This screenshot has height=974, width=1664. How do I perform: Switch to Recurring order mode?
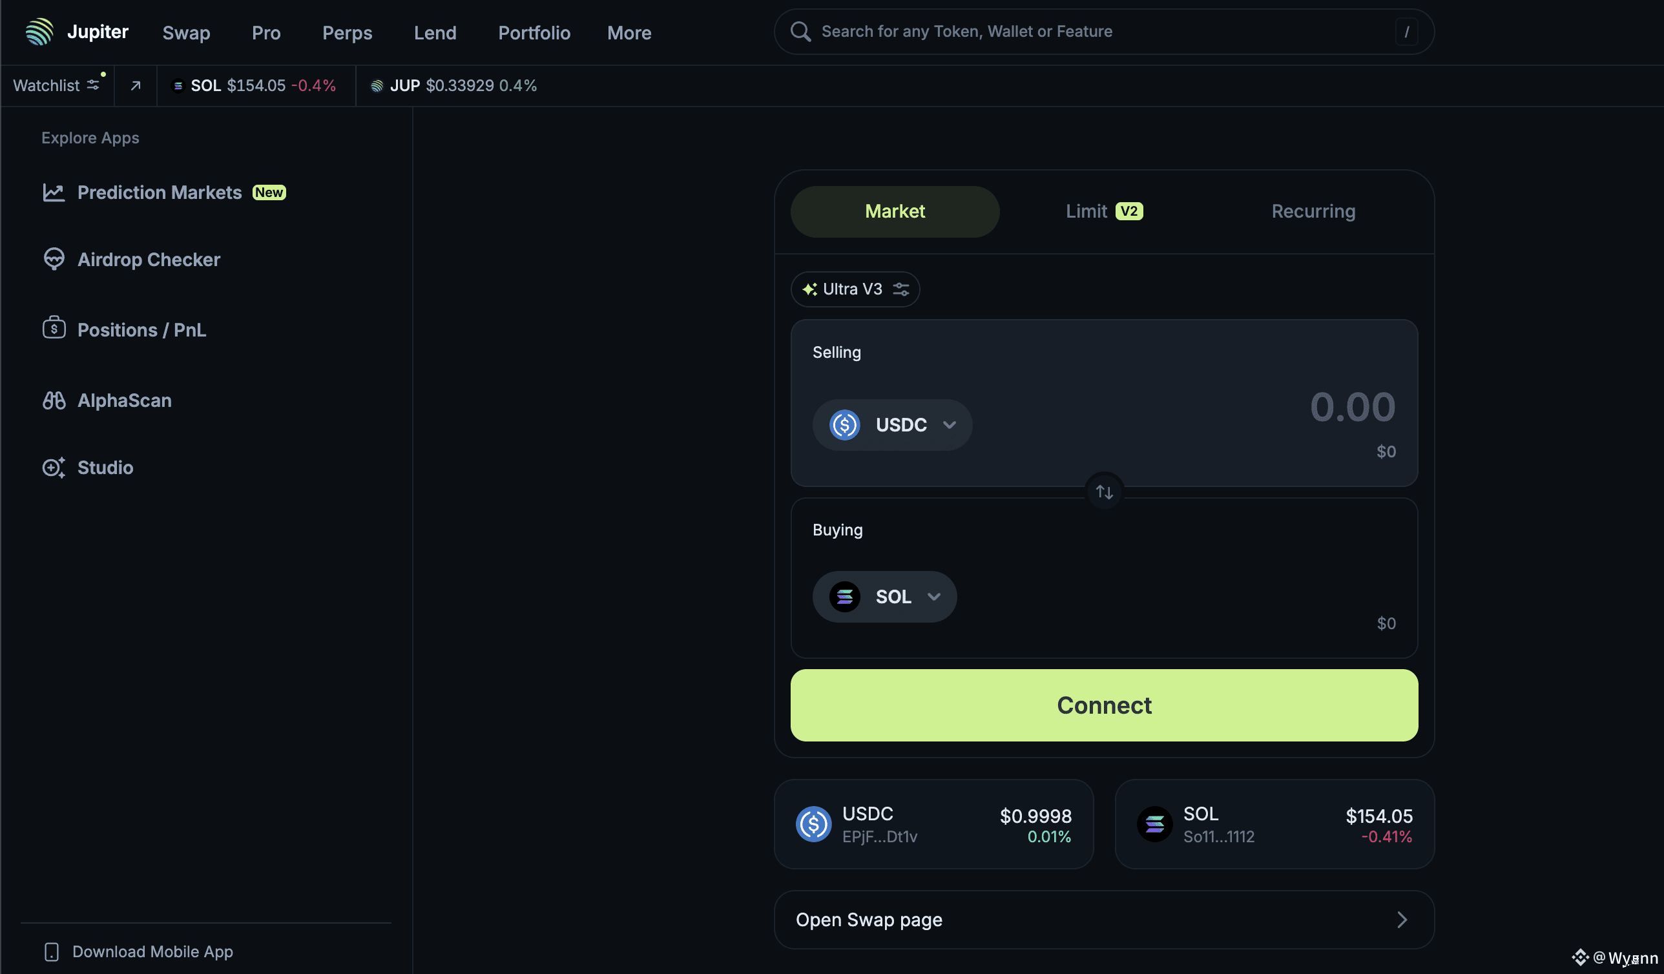[1313, 211]
